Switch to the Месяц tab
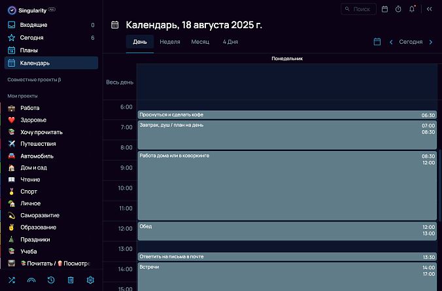This screenshot has width=442, height=291. click(x=200, y=42)
